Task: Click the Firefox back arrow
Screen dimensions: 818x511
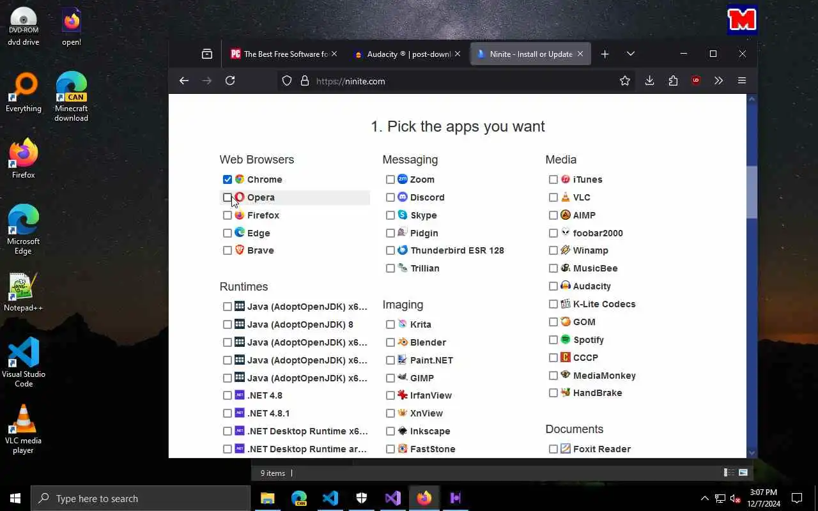Action: tap(184, 80)
